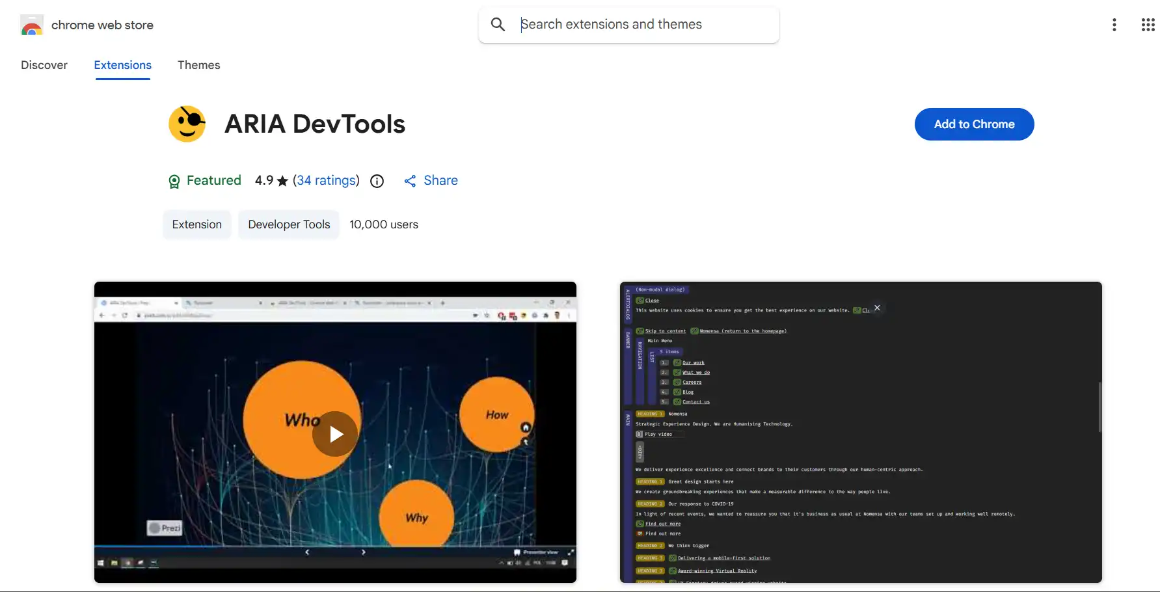The image size is (1160, 592).
Task: Switch to the Themes tab
Action: (198, 65)
